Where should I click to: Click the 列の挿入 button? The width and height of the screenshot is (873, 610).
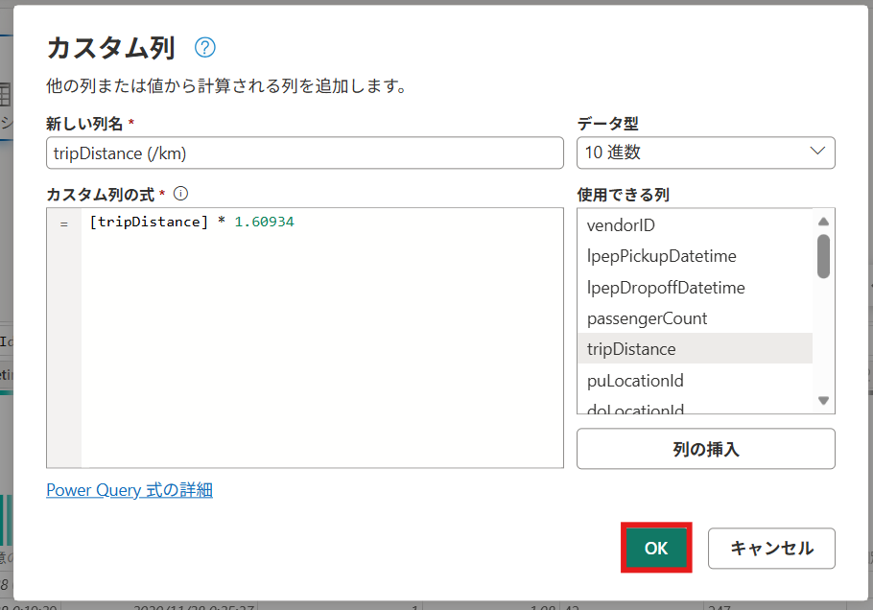705,449
